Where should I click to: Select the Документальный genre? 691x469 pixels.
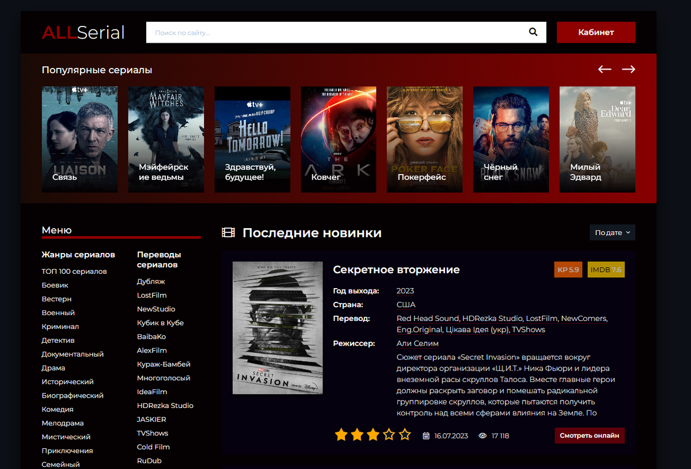[73, 354]
